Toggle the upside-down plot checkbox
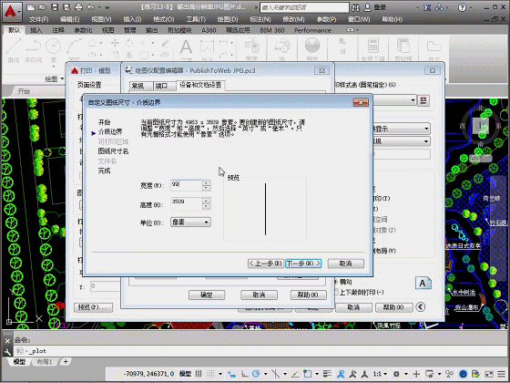 point(336,292)
